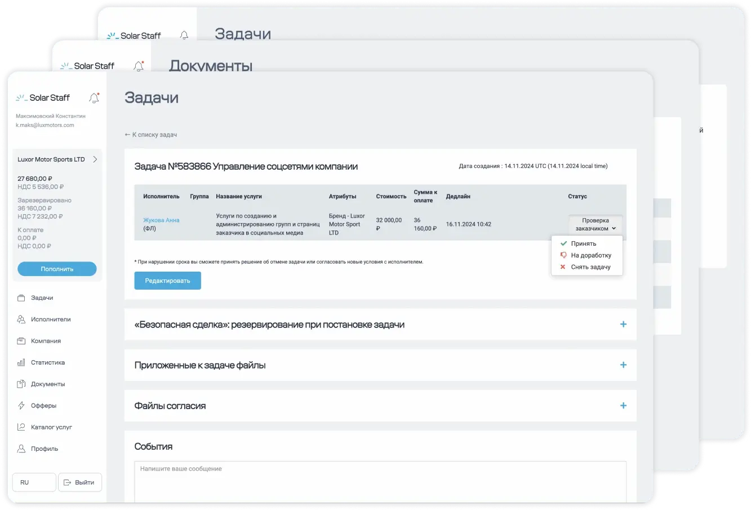Expand Приложенные к задаче файлы section
This screenshot has width=751, height=510.
pyautogui.click(x=623, y=365)
